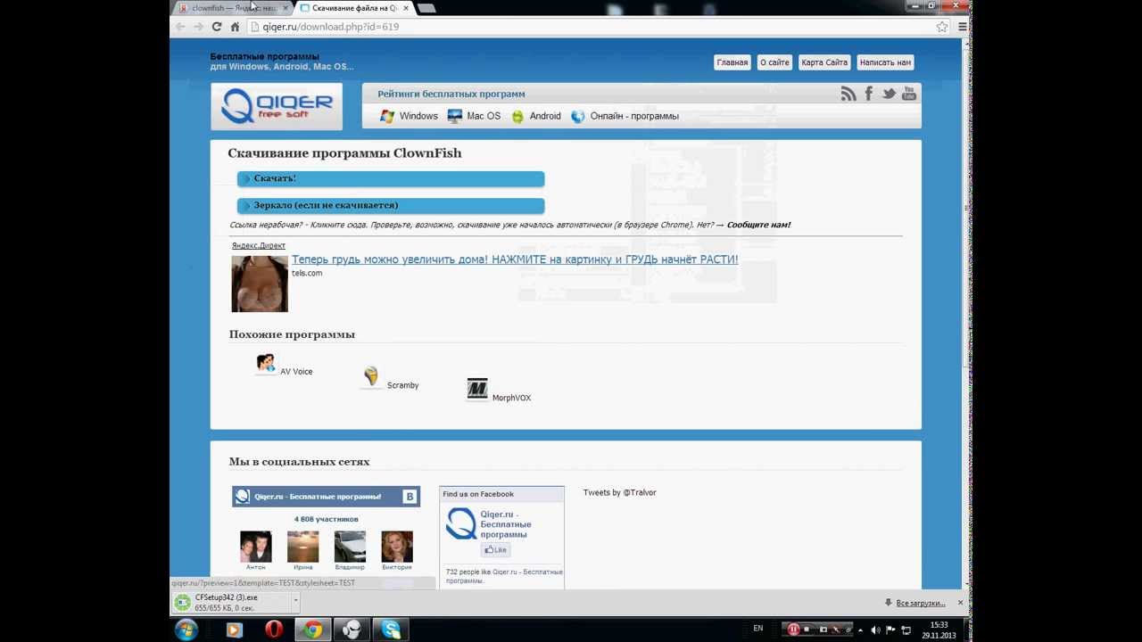This screenshot has width=1142, height=642.
Task: Go to Chrome home page button
Action: pyautogui.click(x=235, y=27)
